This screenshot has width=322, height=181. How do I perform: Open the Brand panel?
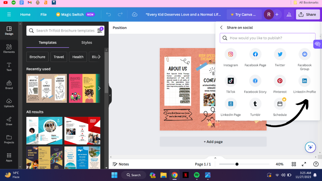pos(9,85)
